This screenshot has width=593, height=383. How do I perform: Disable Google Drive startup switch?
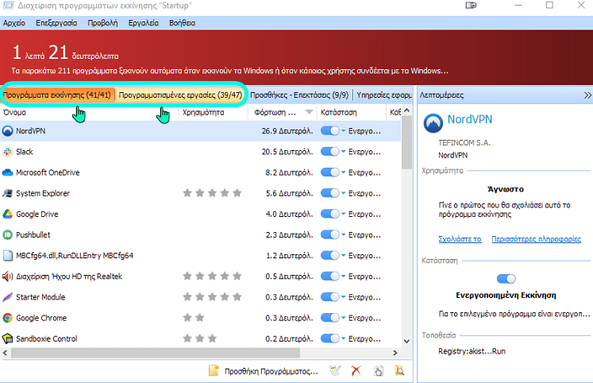(329, 215)
